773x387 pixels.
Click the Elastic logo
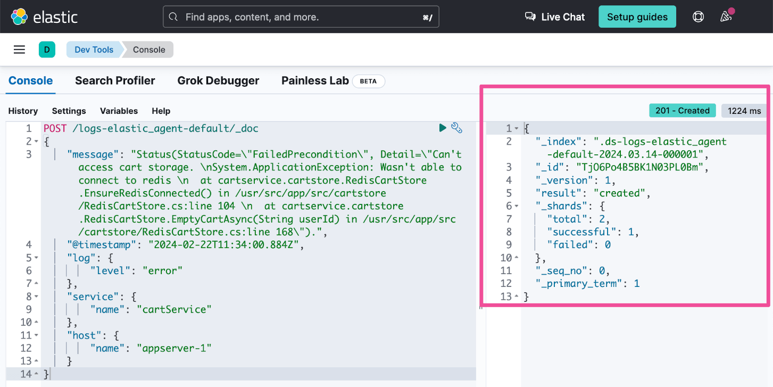[44, 17]
